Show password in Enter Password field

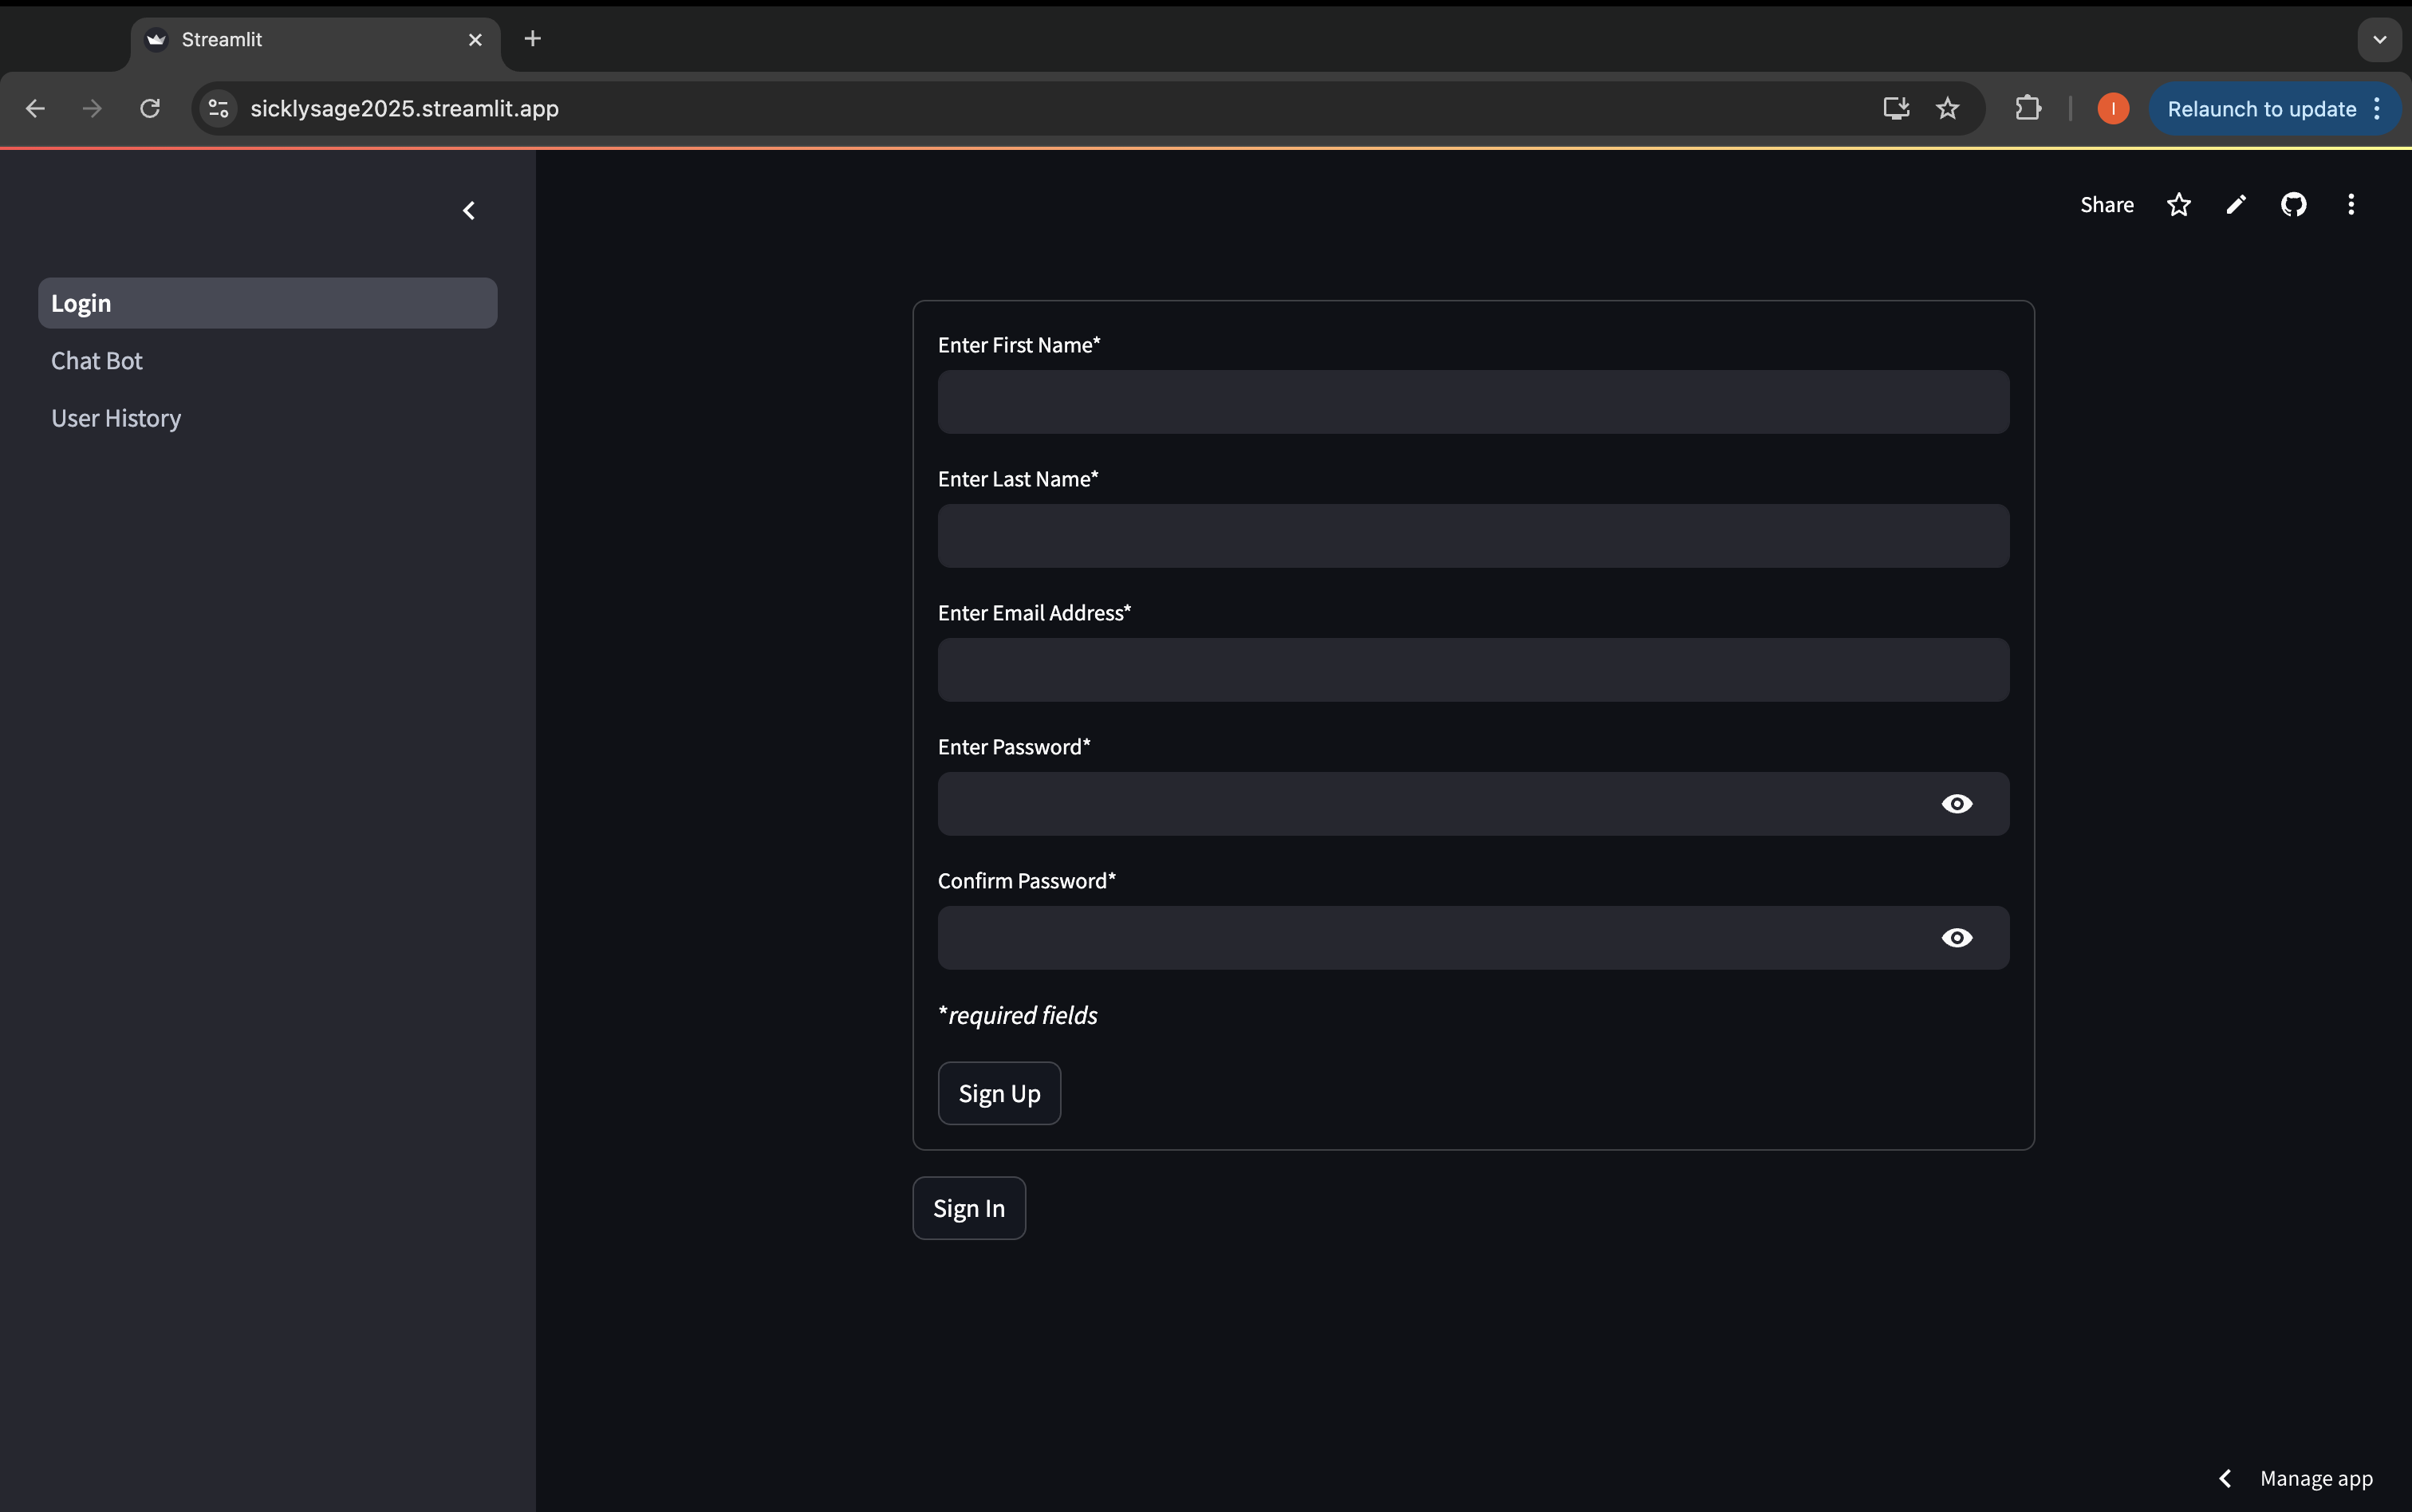point(1956,804)
